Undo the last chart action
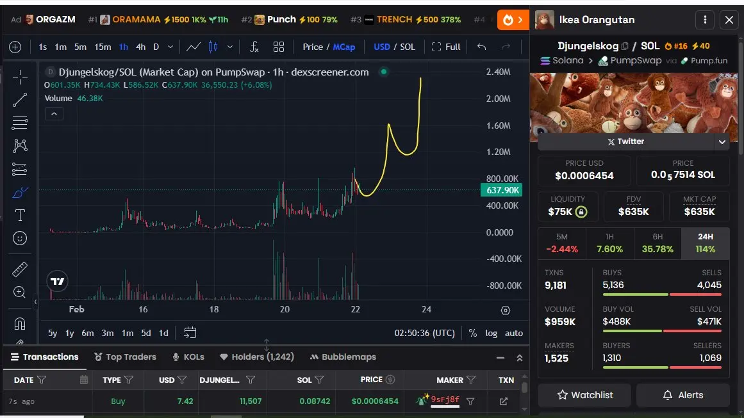The height and width of the screenshot is (418, 744). [482, 47]
